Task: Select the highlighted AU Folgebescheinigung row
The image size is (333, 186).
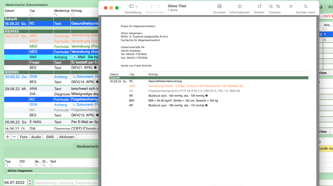Action: pos(51,99)
